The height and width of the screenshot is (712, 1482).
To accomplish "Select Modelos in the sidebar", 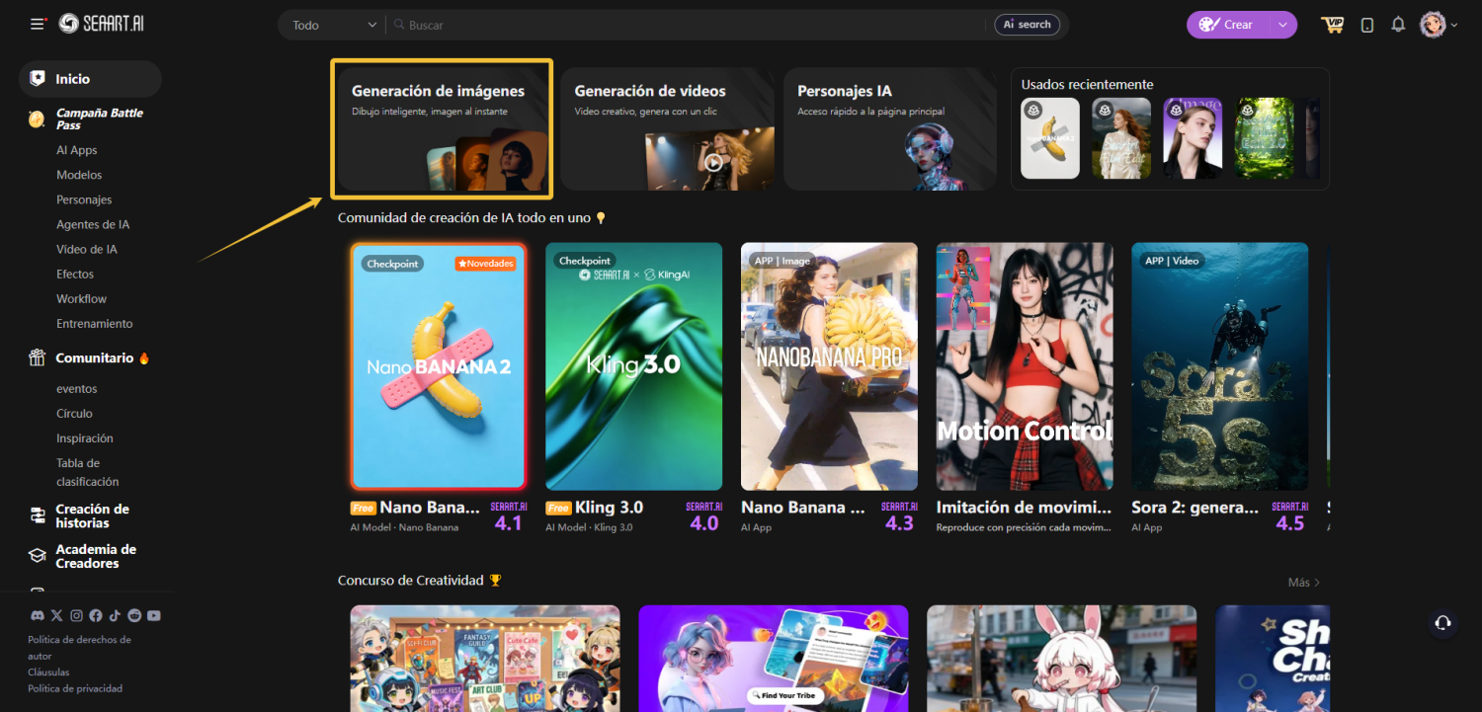I will [79, 175].
